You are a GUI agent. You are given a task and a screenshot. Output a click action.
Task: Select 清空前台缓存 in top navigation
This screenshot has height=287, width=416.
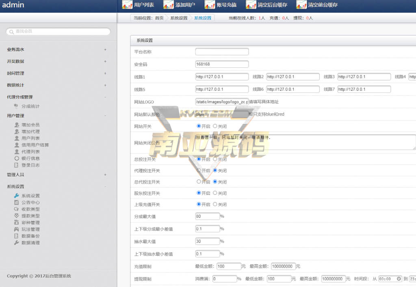[323, 5]
